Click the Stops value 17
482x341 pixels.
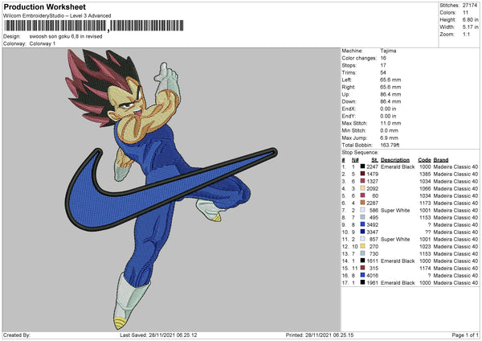383,65
